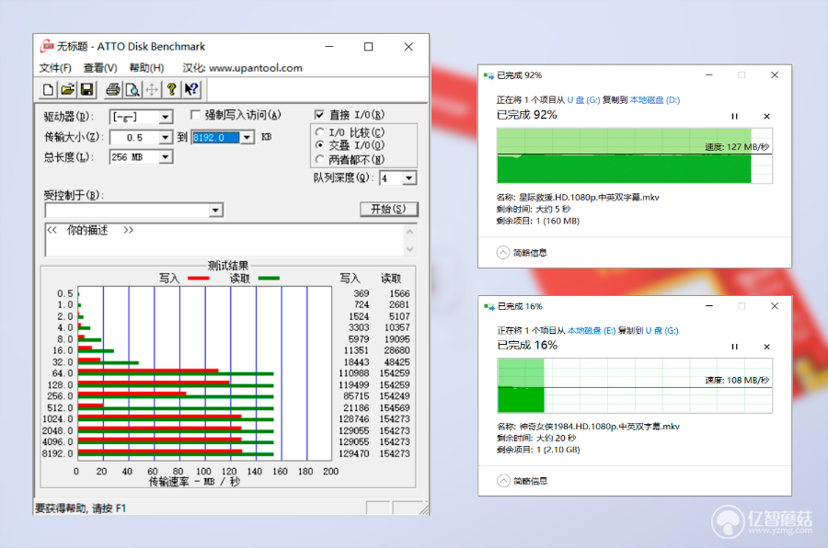Image resolution: width=828 pixels, height=548 pixels.
Task: Close the ATTO Disk Benchmark window
Action: click(408, 47)
